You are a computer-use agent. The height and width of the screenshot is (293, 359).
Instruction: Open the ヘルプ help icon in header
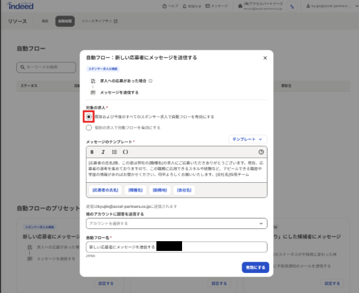164,6
